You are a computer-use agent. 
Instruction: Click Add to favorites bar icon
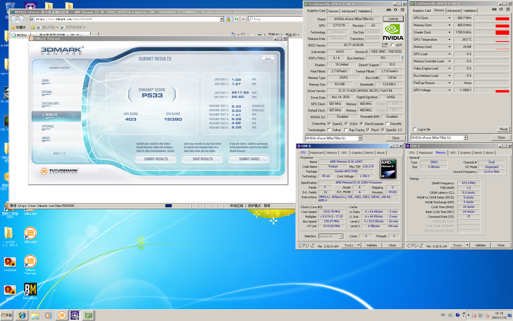click(x=33, y=27)
